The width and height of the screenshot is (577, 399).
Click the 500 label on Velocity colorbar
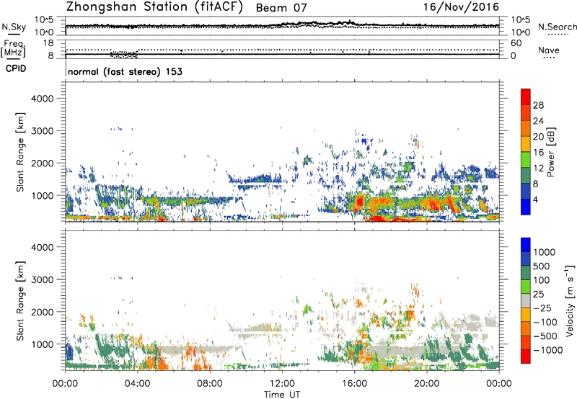[542, 266]
